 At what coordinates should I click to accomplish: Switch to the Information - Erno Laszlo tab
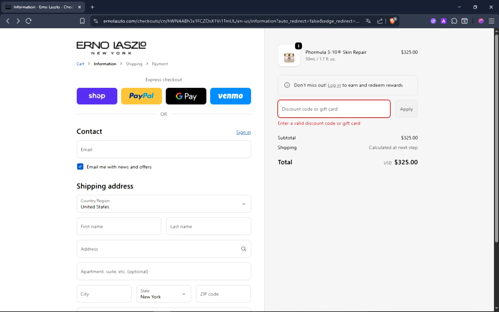pyautogui.click(x=43, y=7)
